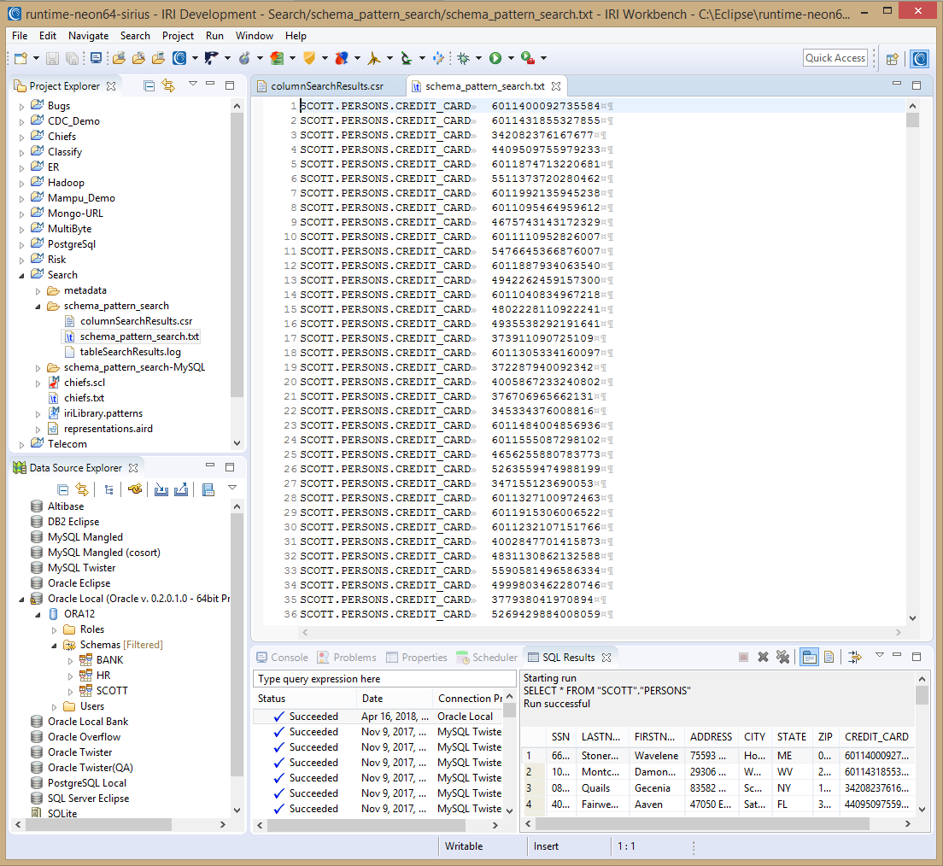Select tableSearchResults.log file

(x=130, y=352)
